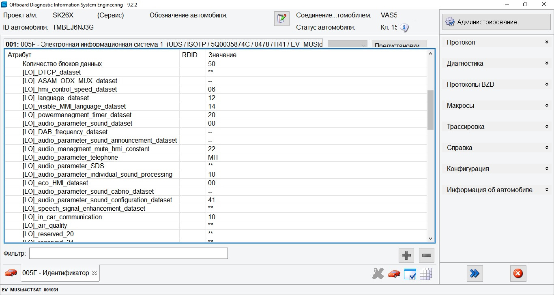The height and width of the screenshot is (295, 554).
Task: Click the grey X tools icon
Action: [378, 274]
